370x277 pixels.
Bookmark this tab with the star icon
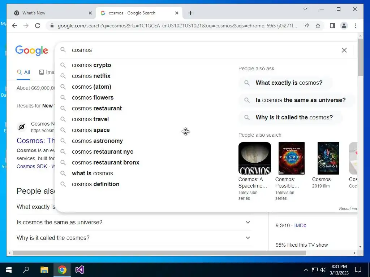click(x=318, y=26)
